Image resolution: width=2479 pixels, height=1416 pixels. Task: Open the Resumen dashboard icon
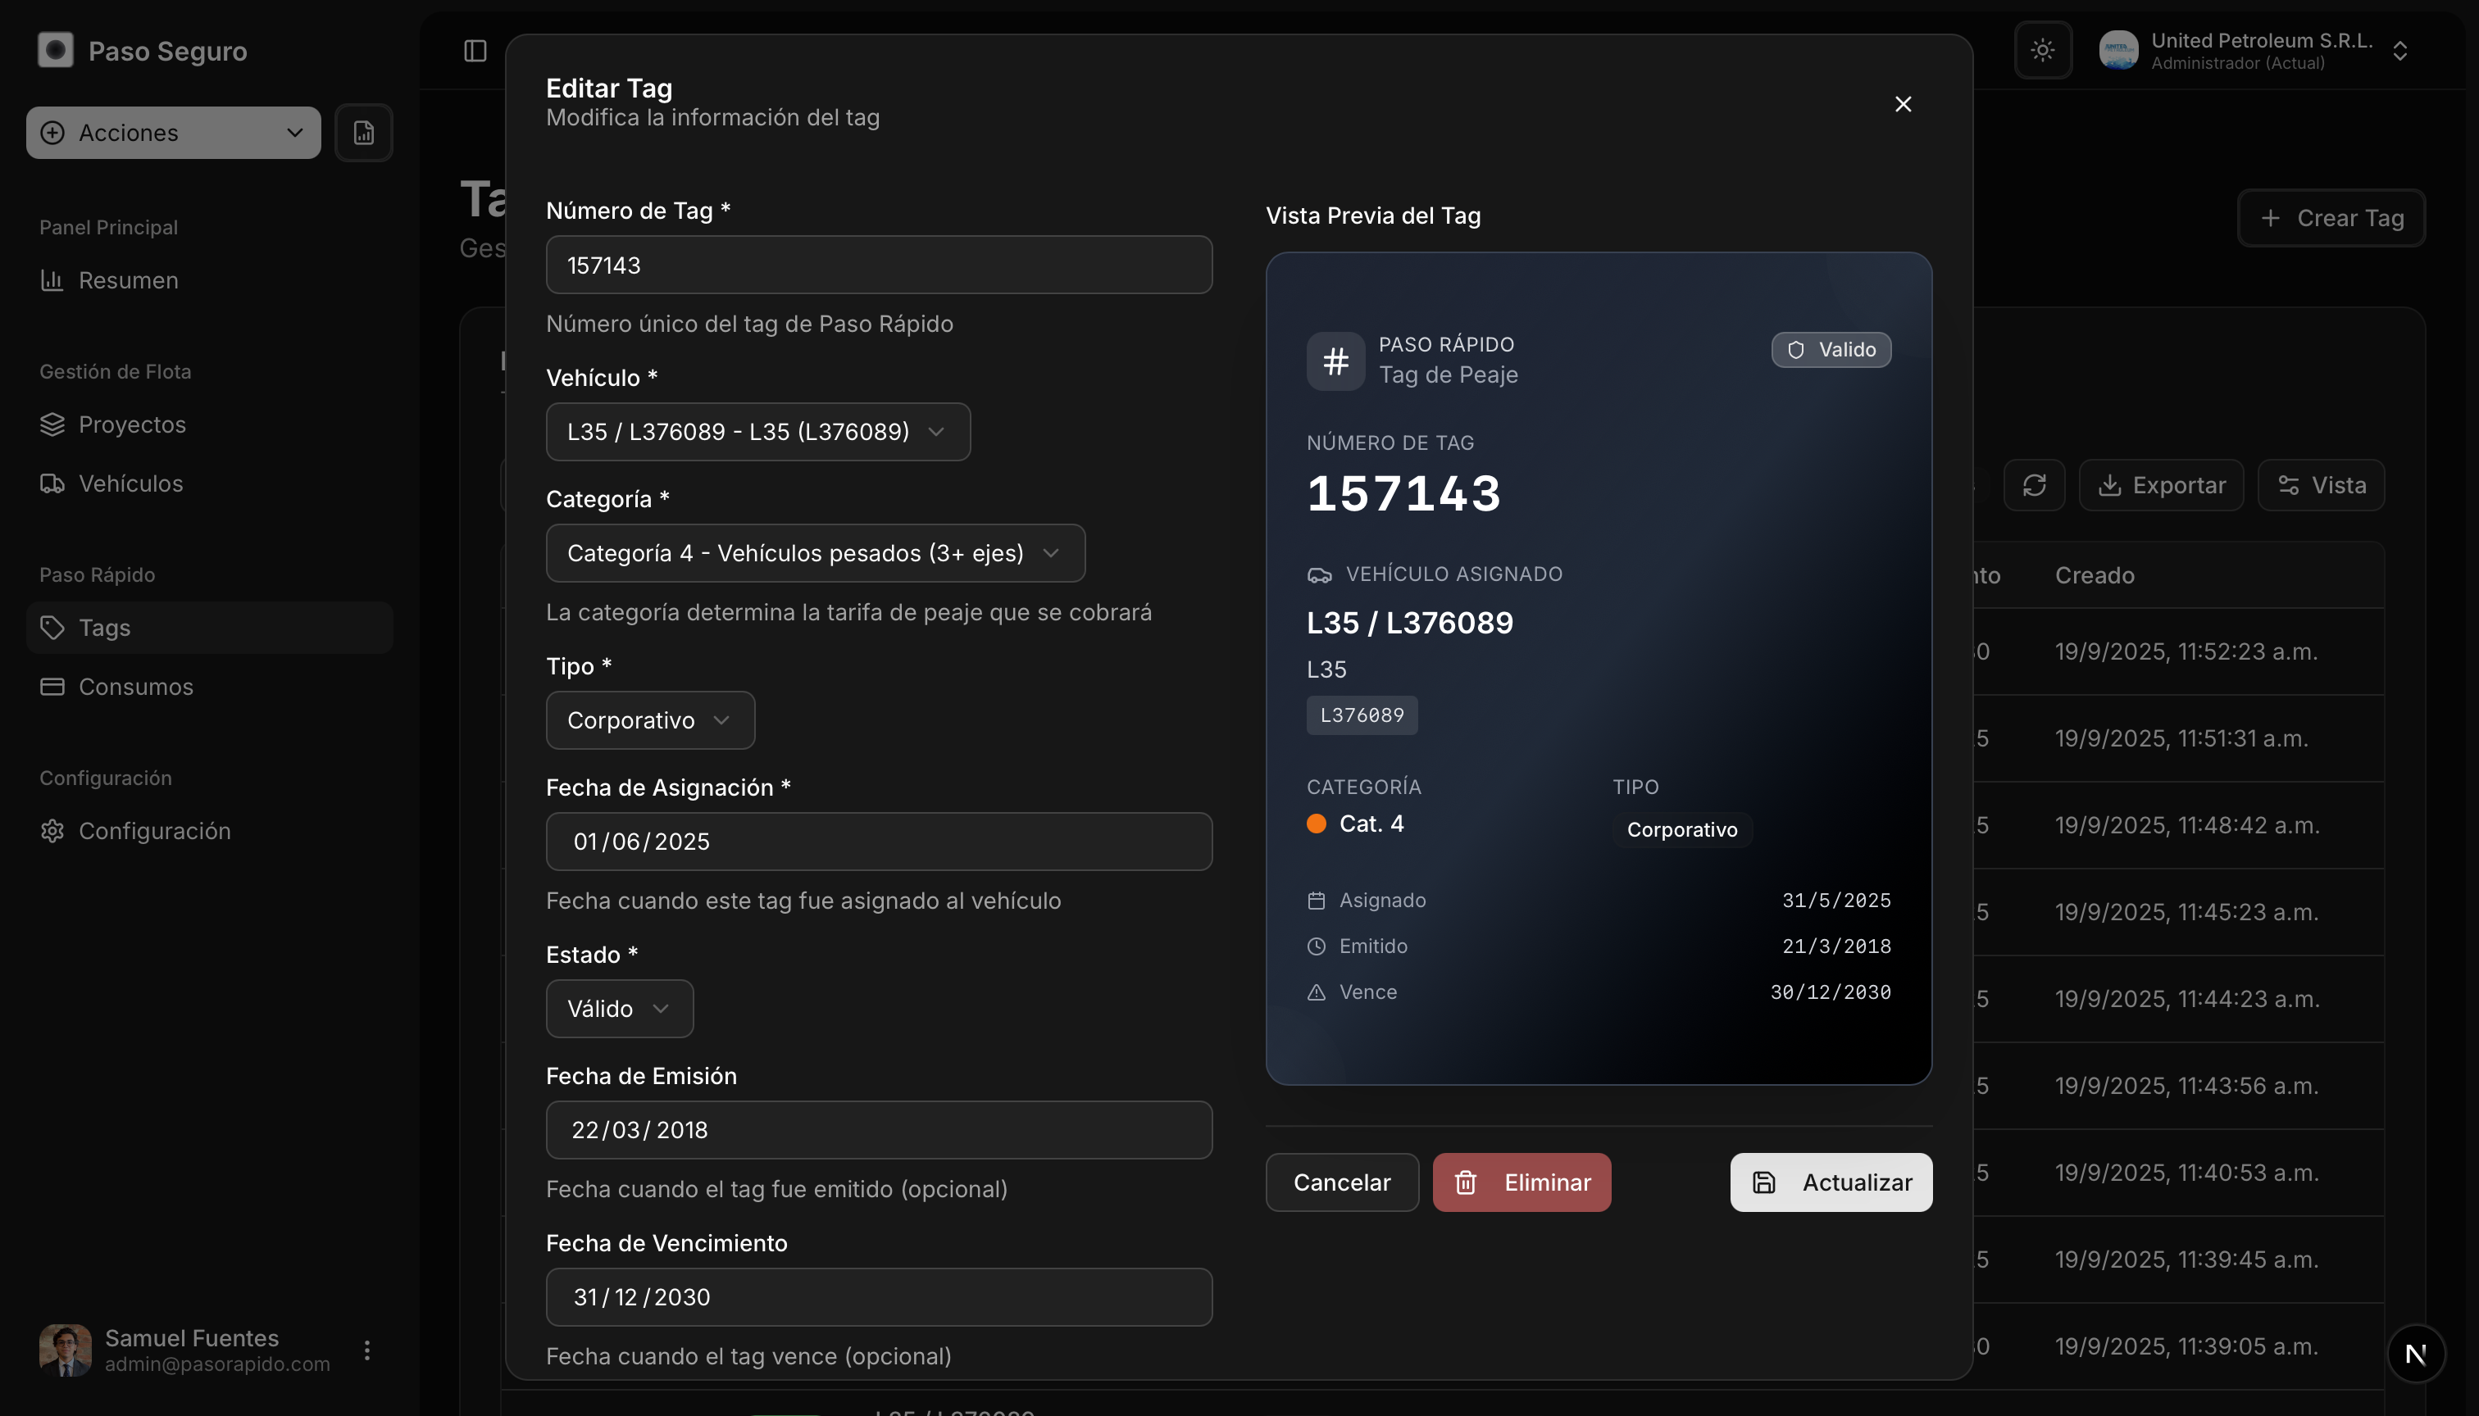pos(53,280)
